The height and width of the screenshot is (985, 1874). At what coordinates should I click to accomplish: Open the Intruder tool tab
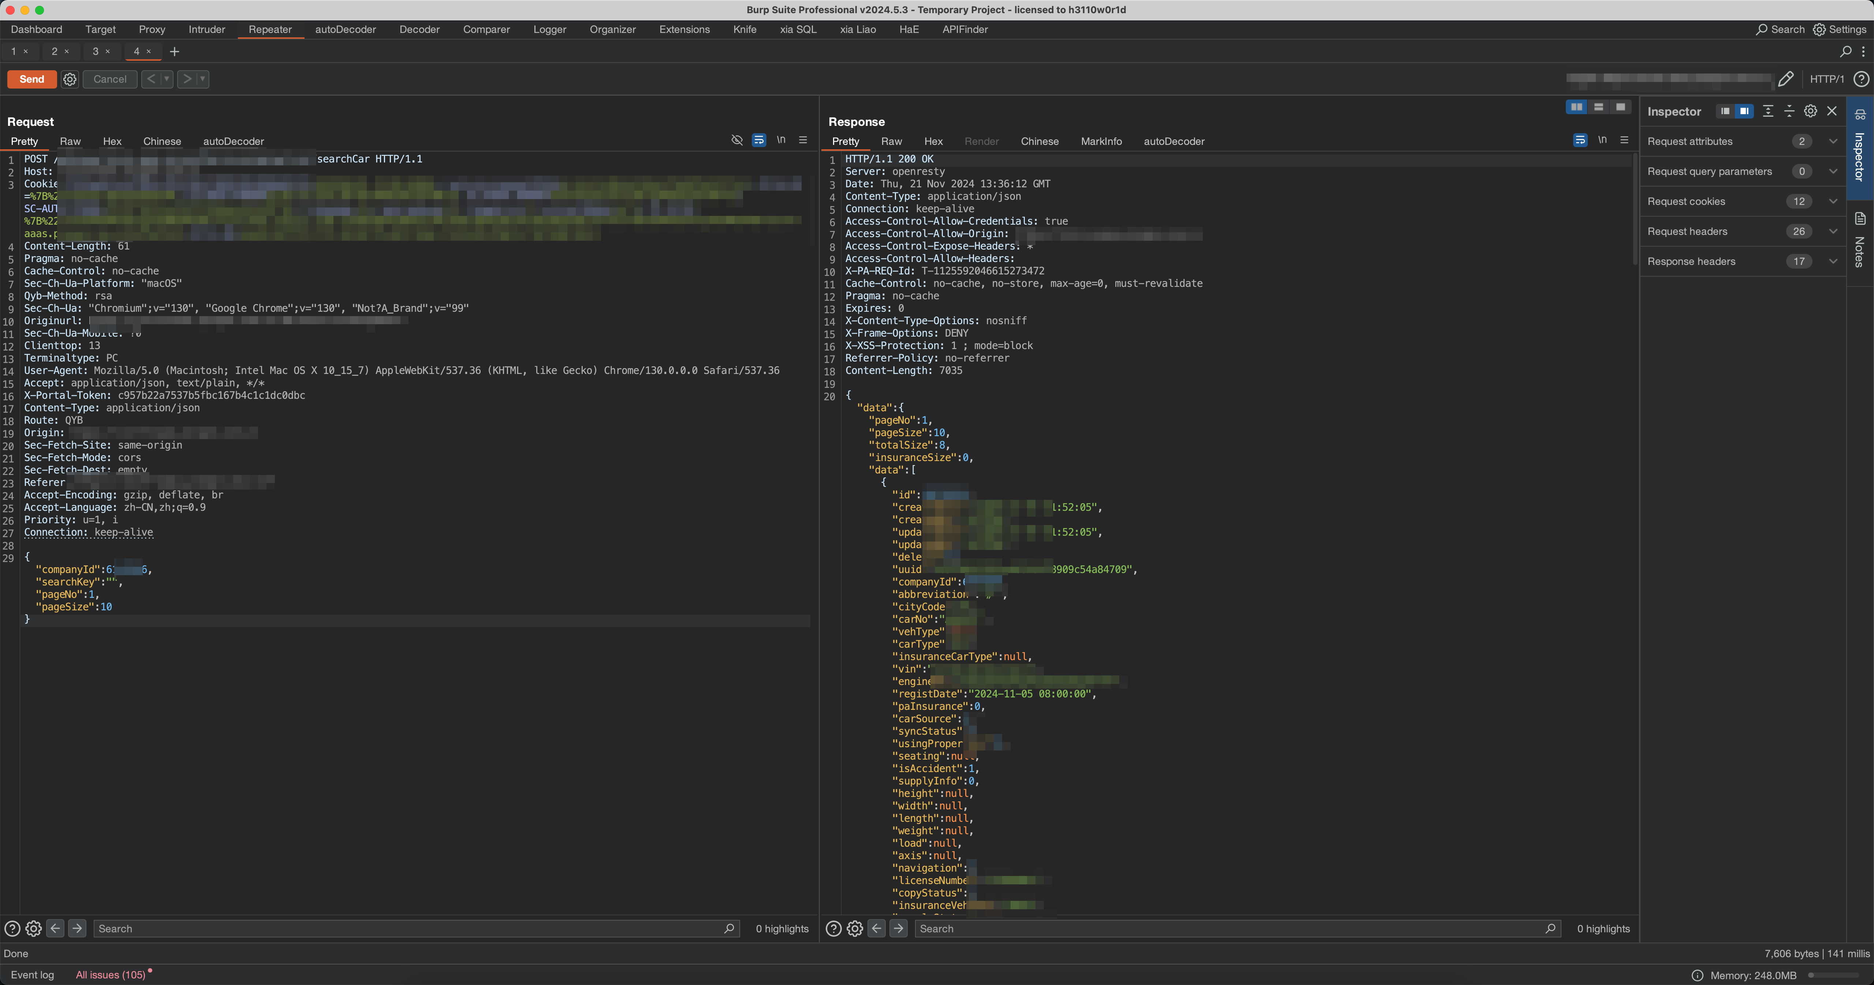[x=206, y=30]
